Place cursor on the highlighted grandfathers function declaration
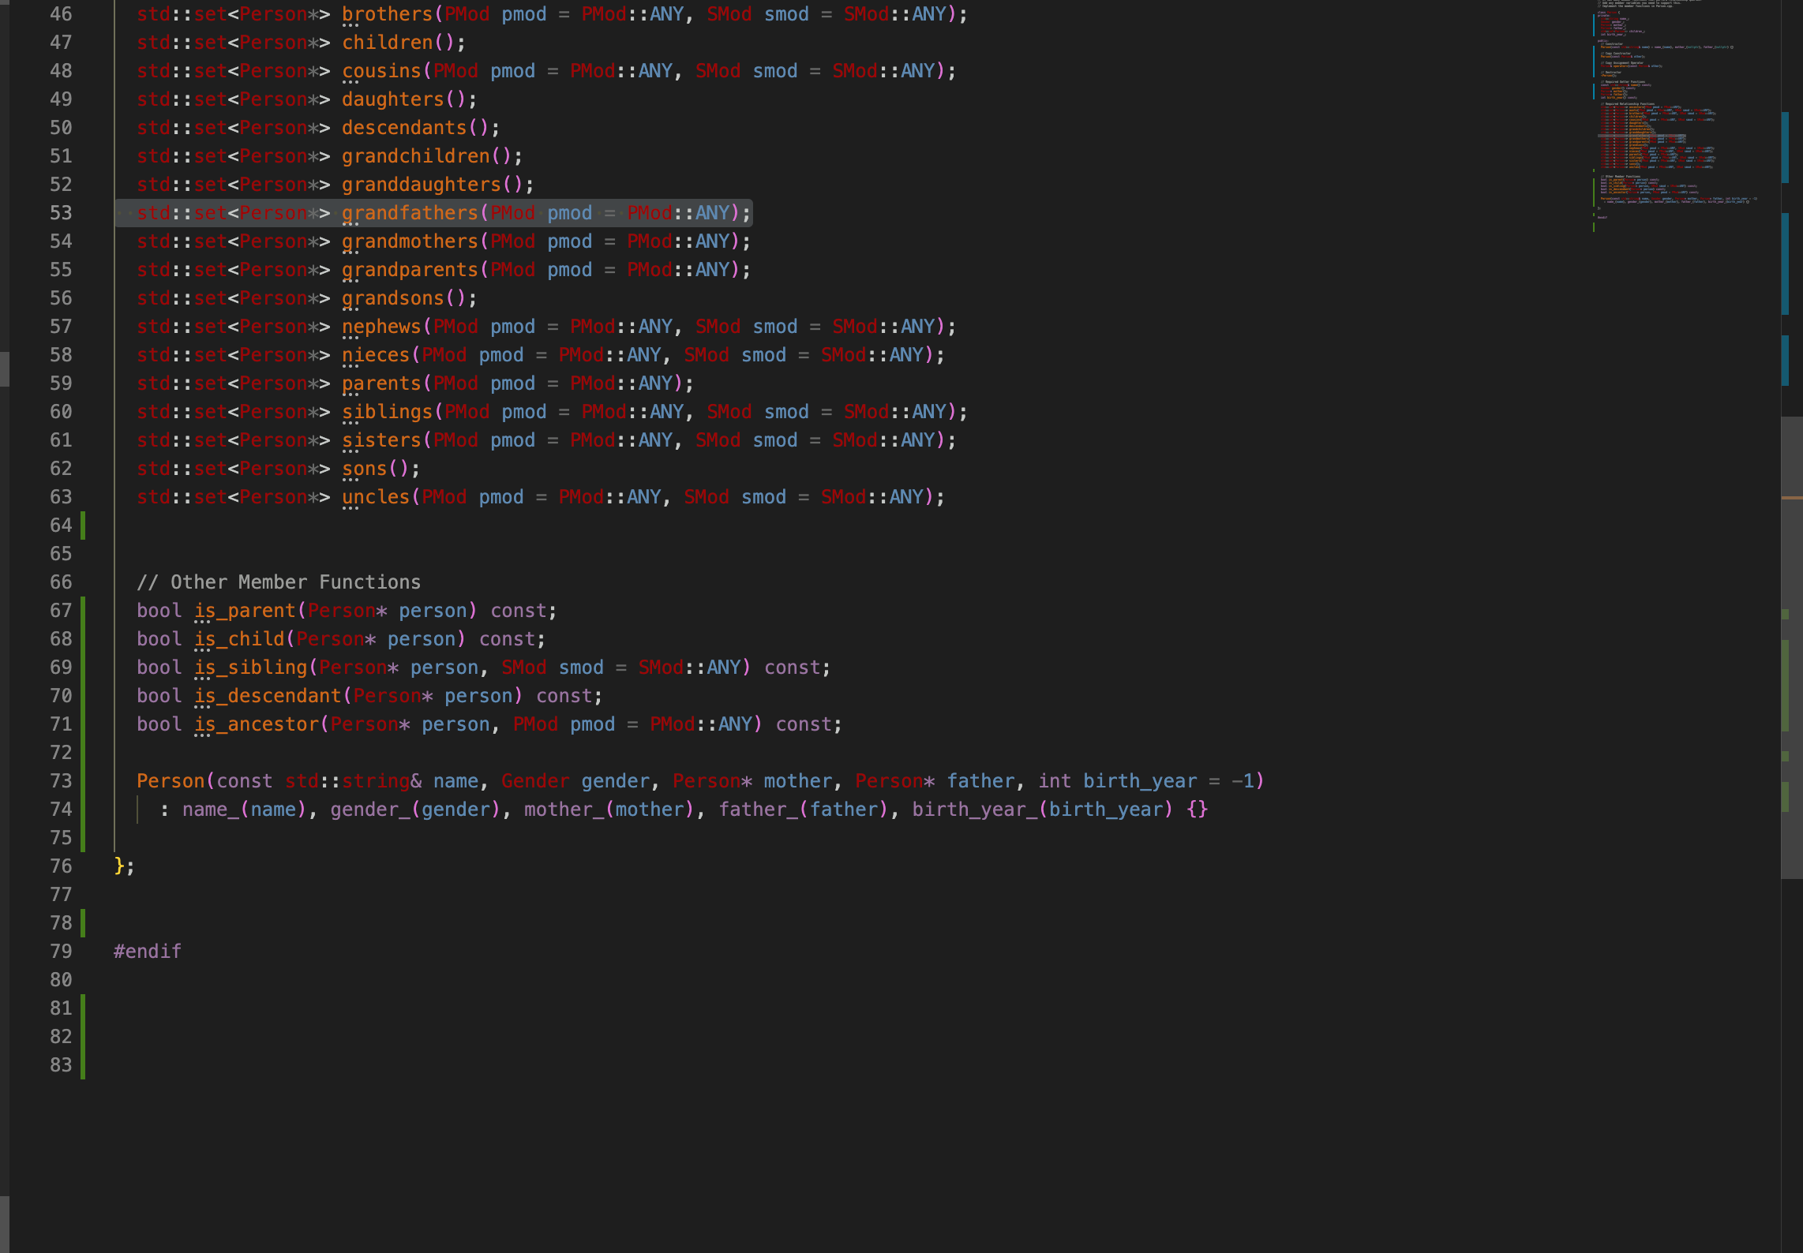This screenshot has height=1253, width=1803. [x=410, y=212]
